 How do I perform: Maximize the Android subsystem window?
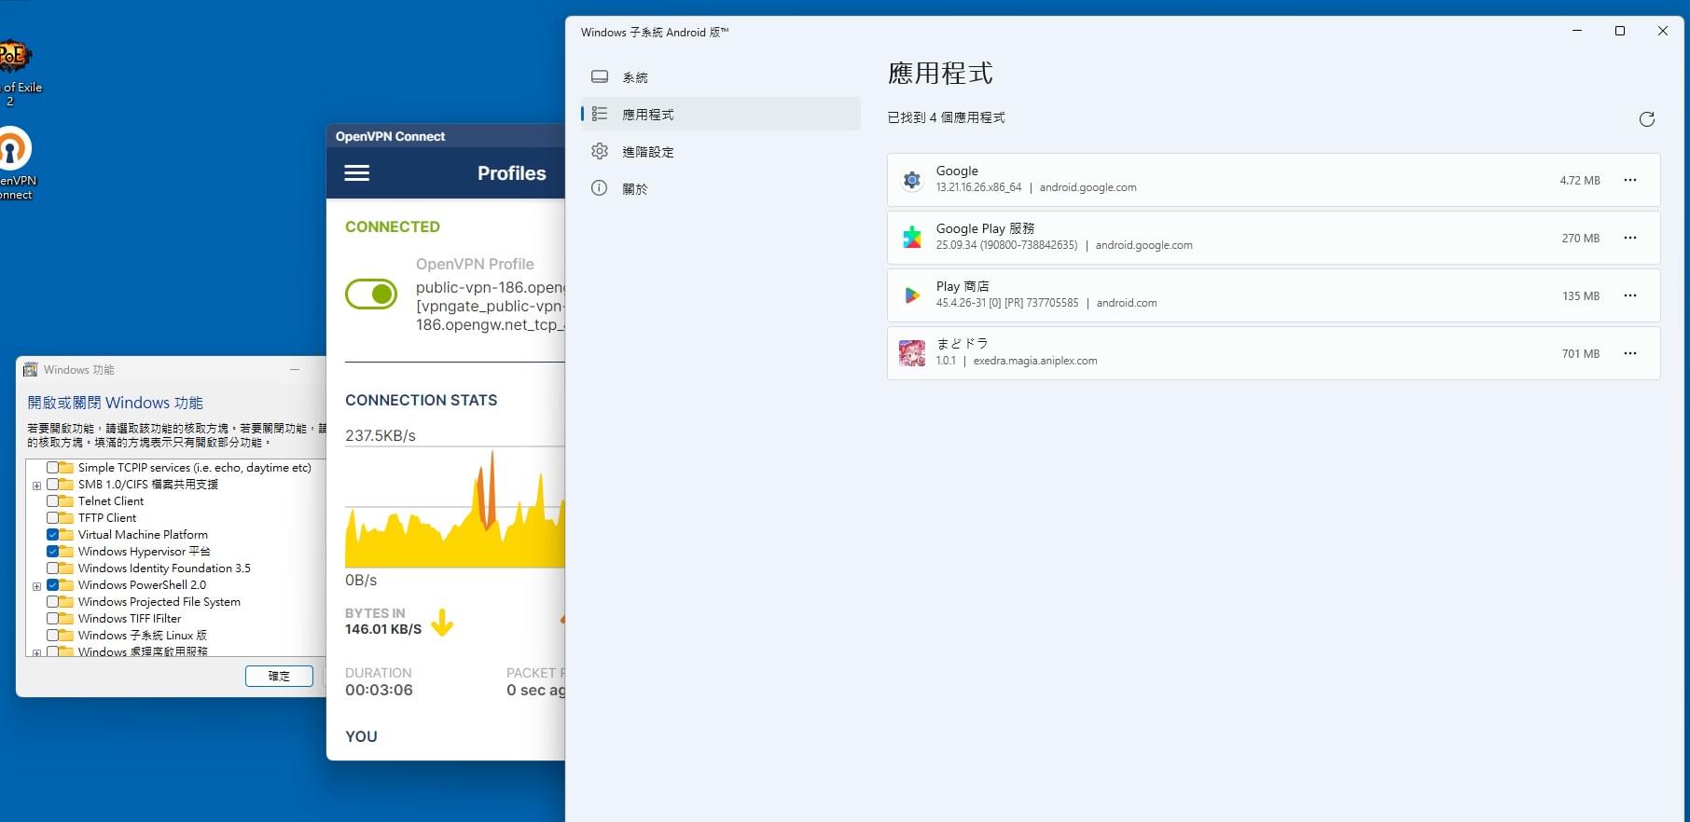(1620, 31)
